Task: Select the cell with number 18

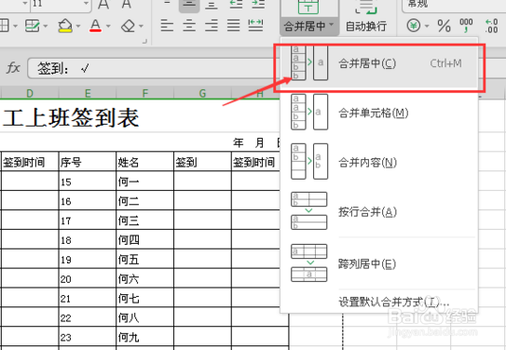Action: (x=88, y=239)
